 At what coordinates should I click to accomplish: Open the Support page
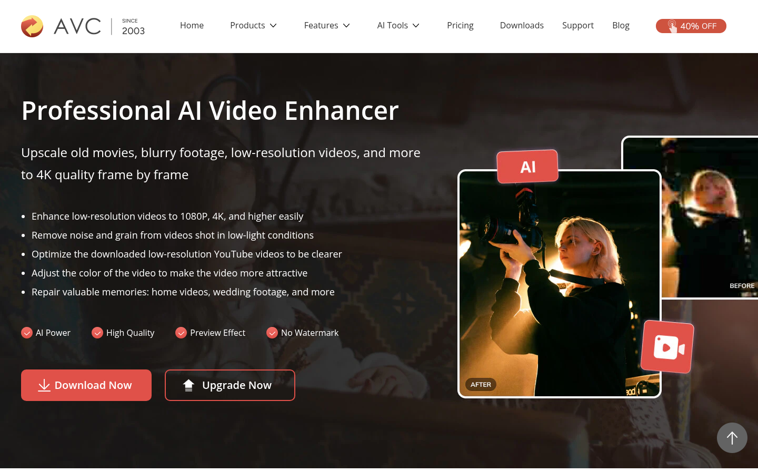coord(578,25)
